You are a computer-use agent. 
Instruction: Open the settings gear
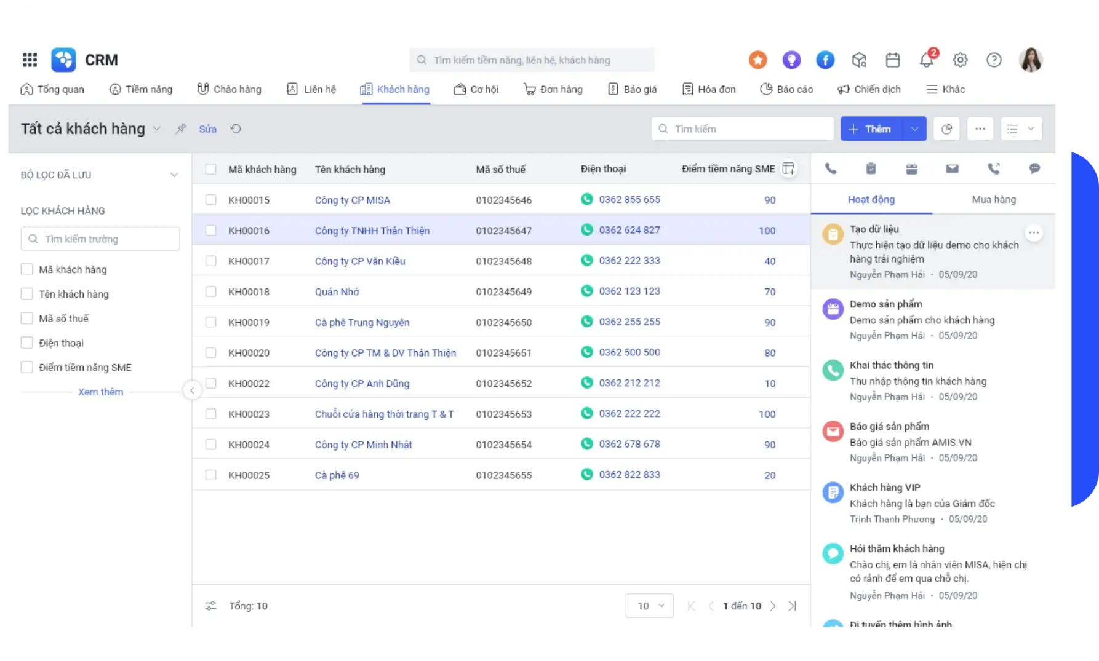click(x=960, y=60)
